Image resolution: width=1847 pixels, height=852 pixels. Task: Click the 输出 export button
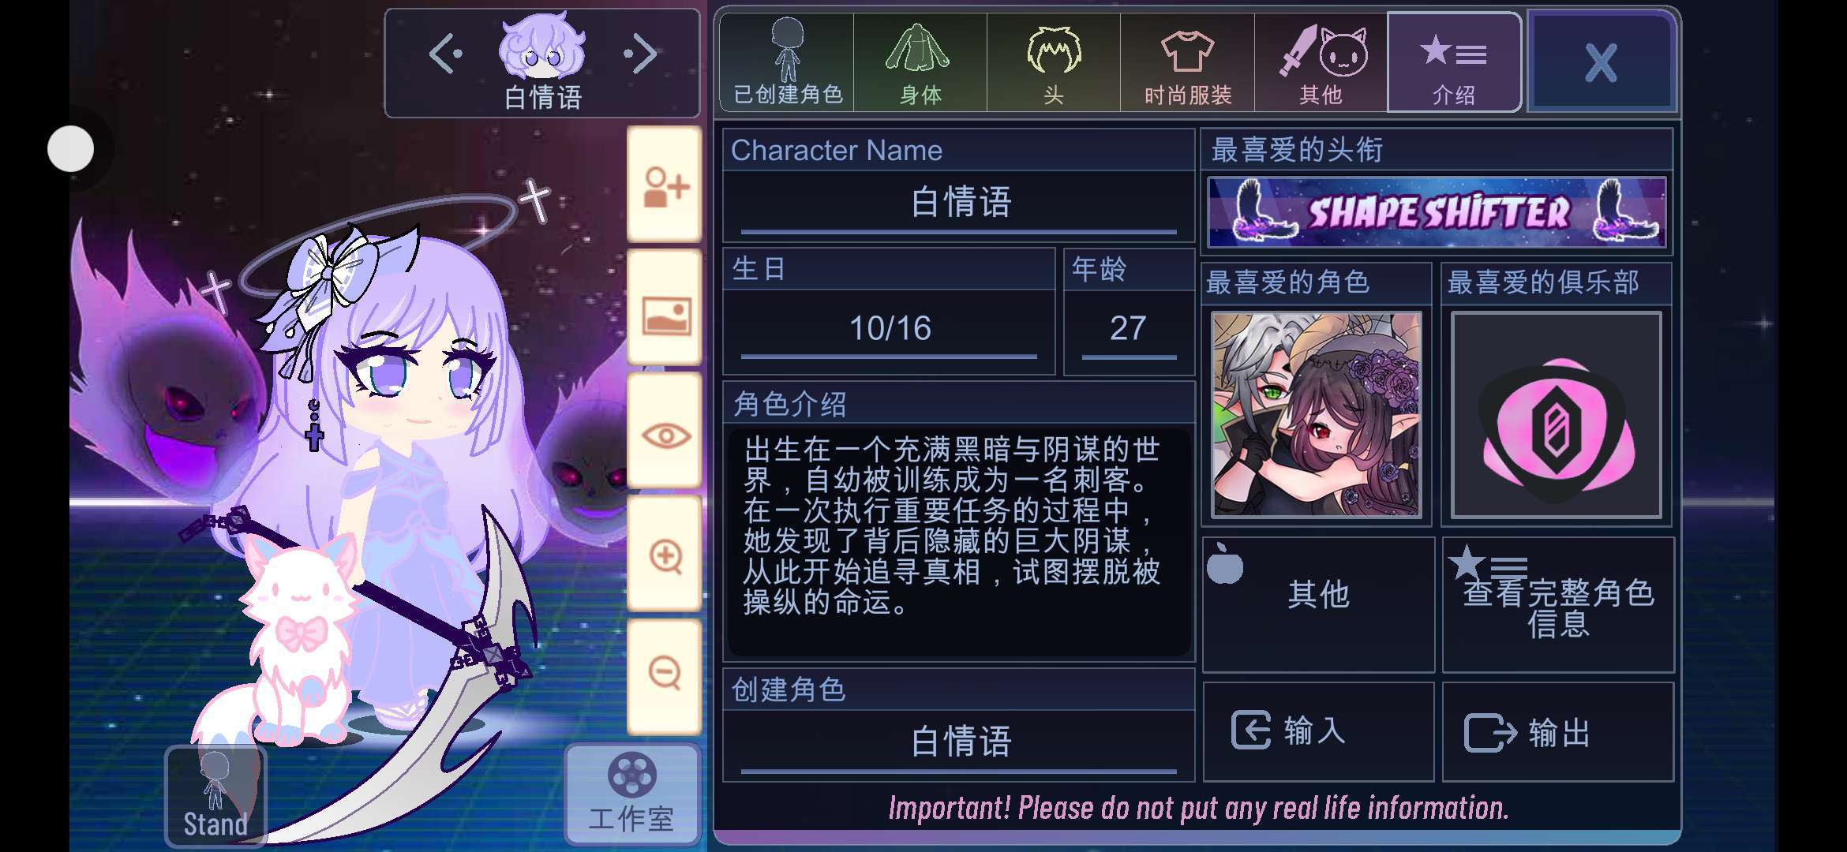pos(1558,731)
